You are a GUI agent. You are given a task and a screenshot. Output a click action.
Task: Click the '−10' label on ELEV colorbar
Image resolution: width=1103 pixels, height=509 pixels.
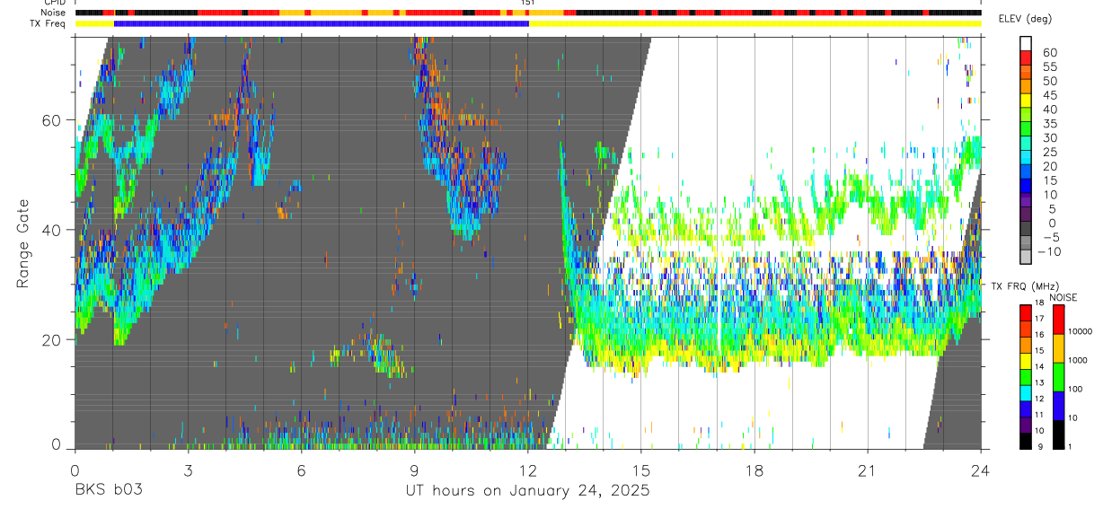[x=1049, y=251]
